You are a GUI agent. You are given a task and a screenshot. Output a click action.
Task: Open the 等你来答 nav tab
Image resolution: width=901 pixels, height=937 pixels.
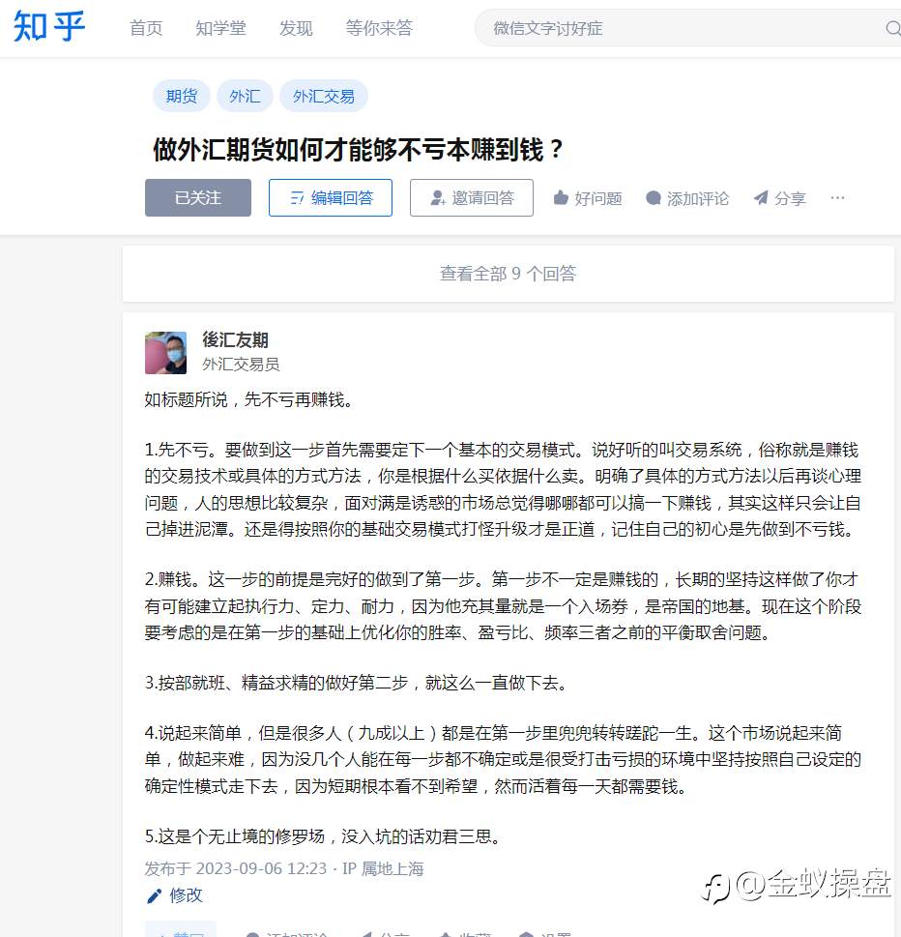click(379, 28)
